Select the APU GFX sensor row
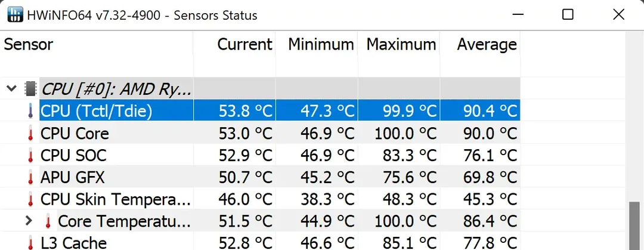 (74, 177)
